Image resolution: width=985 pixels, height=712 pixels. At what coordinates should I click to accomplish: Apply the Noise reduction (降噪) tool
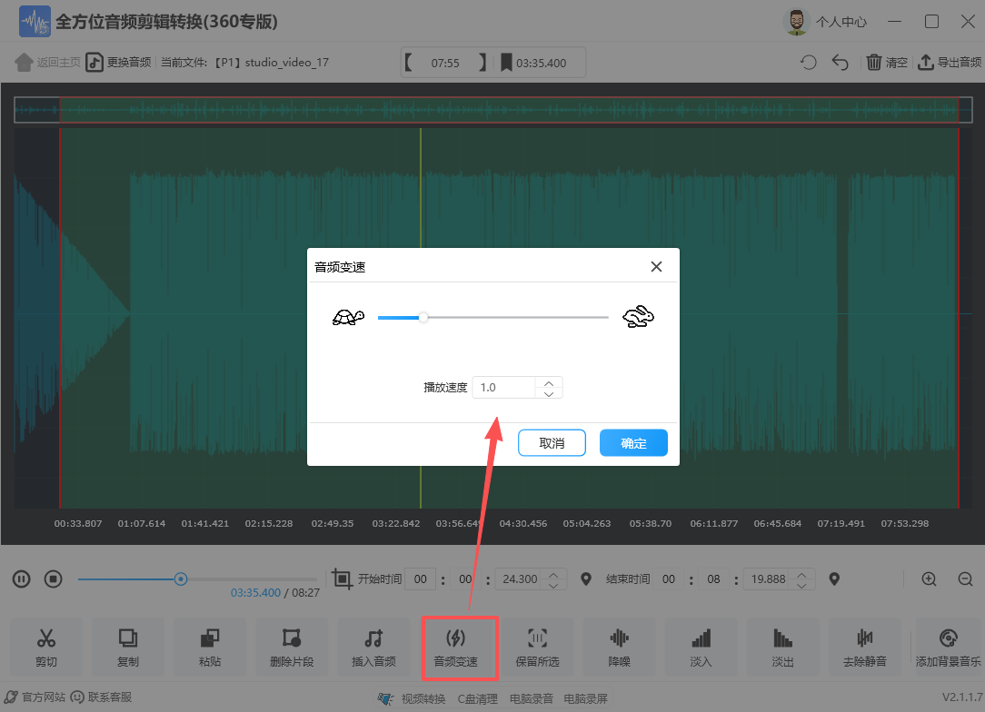click(619, 648)
